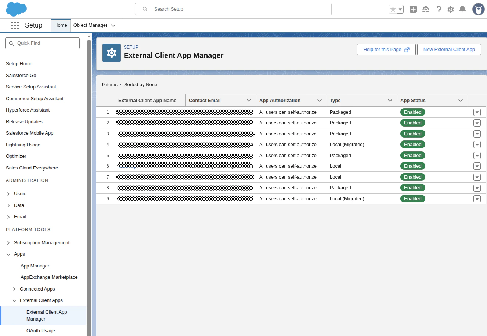The width and height of the screenshot is (487, 336).
Task: Open row 6 actions dropdown
Action: point(477,166)
